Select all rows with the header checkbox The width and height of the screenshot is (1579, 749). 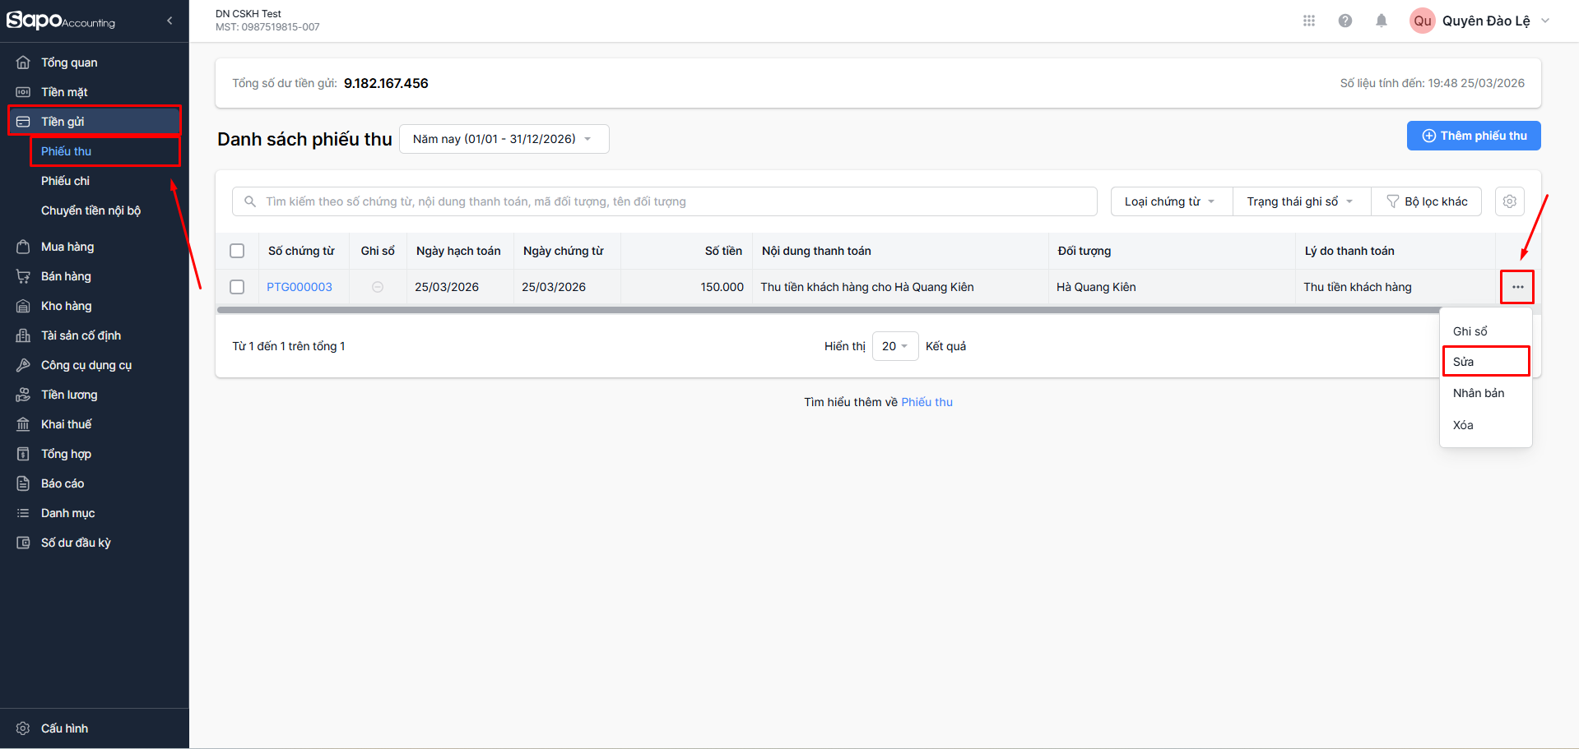tap(237, 251)
